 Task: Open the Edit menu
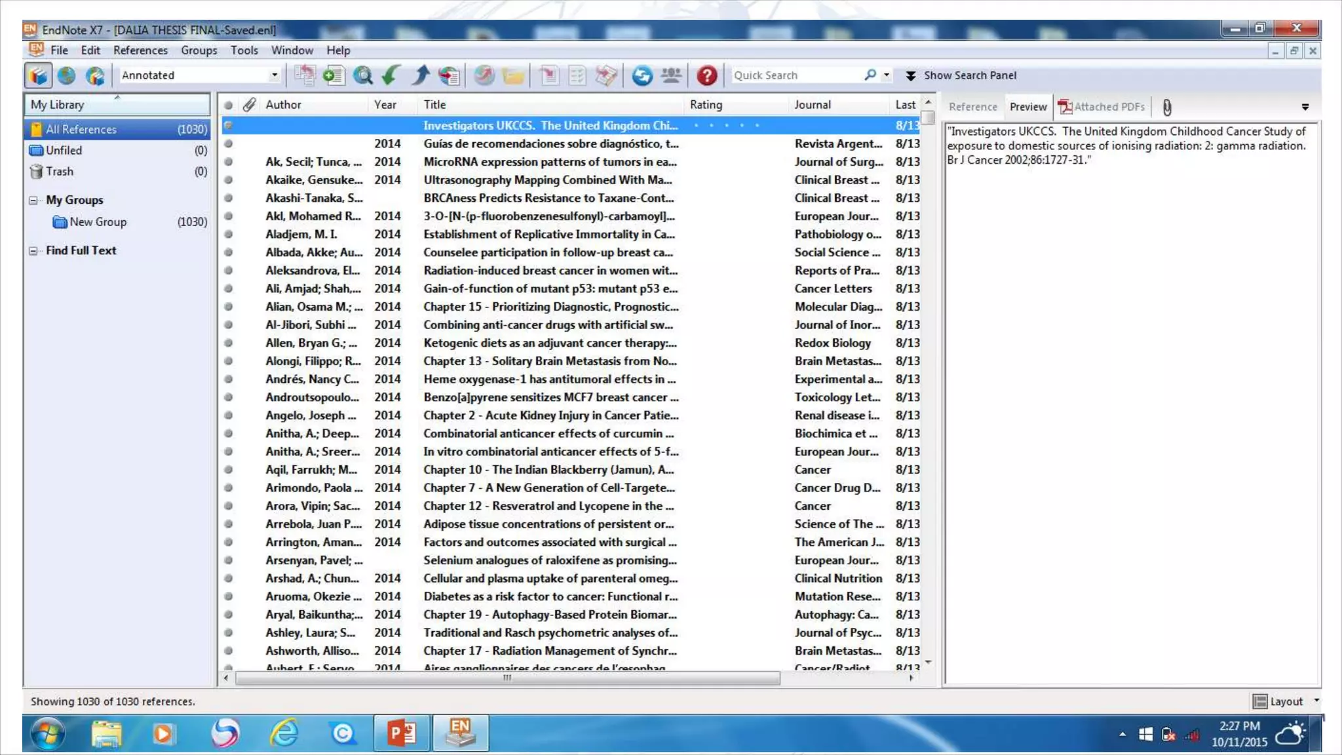click(x=90, y=50)
